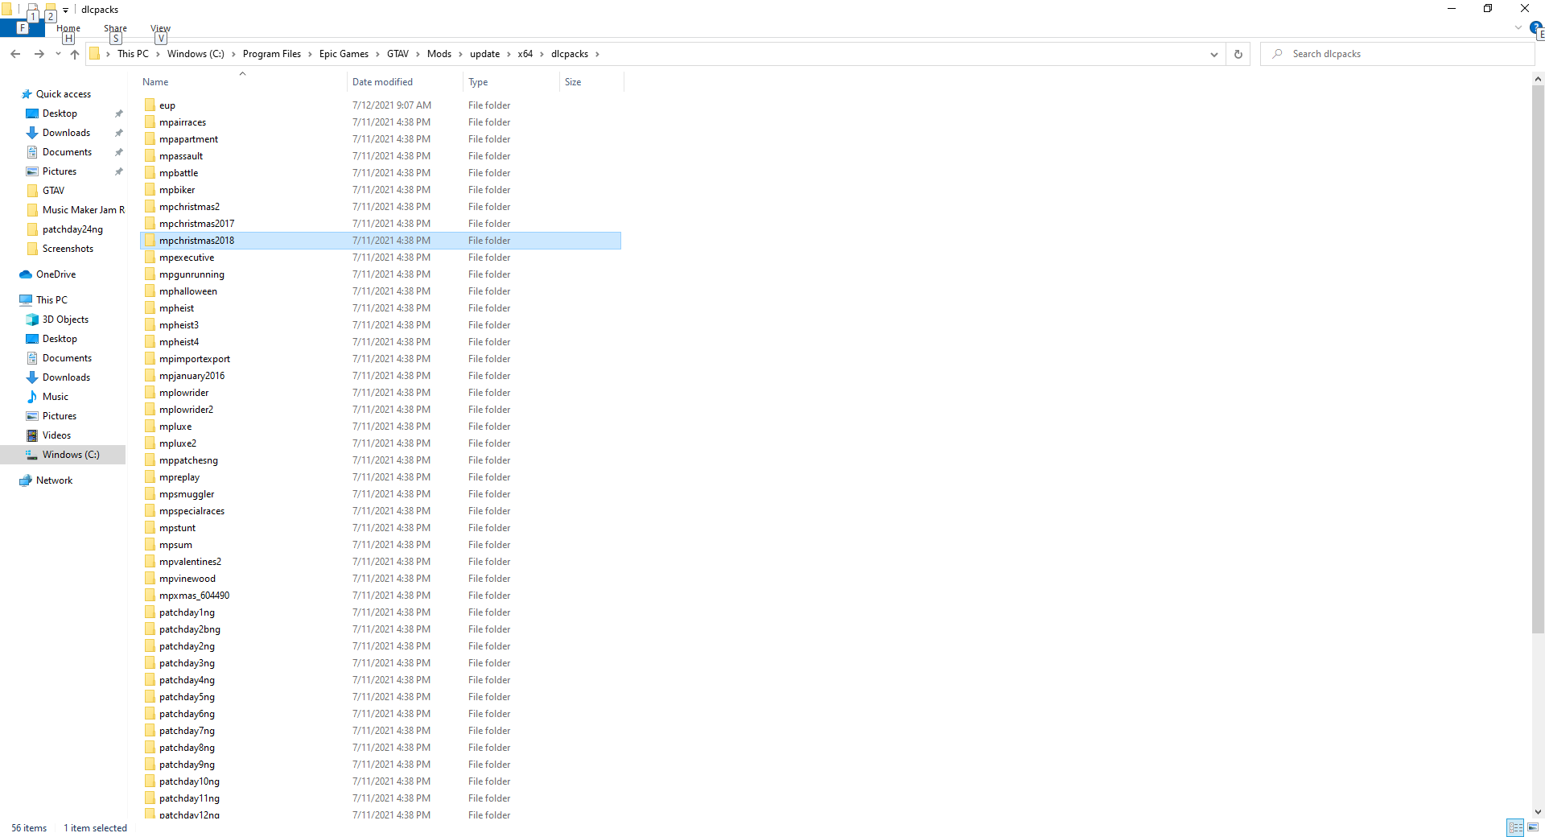
Task: Click the folder icon beside mpsmuggler
Action: click(x=150, y=493)
